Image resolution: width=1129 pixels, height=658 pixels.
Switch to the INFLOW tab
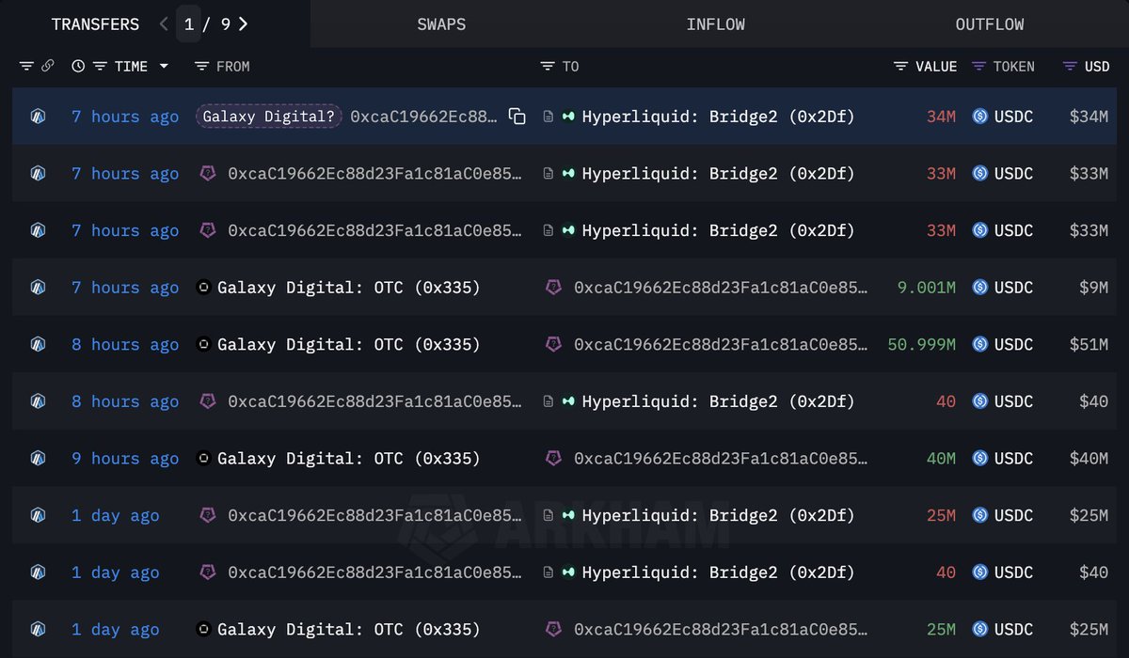coord(715,24)
